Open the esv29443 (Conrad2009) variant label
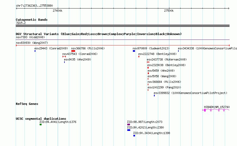The height and width of the screenshot is (146, 237). pos(51,48)
